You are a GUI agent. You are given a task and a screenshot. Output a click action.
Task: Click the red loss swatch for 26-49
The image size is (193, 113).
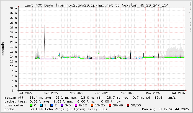click(110, 105)
